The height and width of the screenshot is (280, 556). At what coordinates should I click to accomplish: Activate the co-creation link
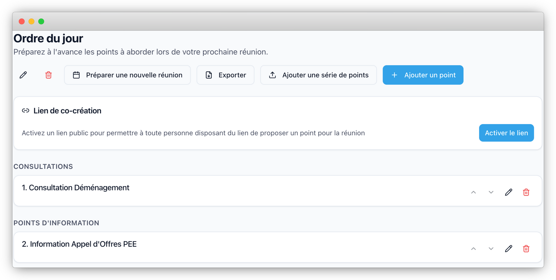point(506,133)
